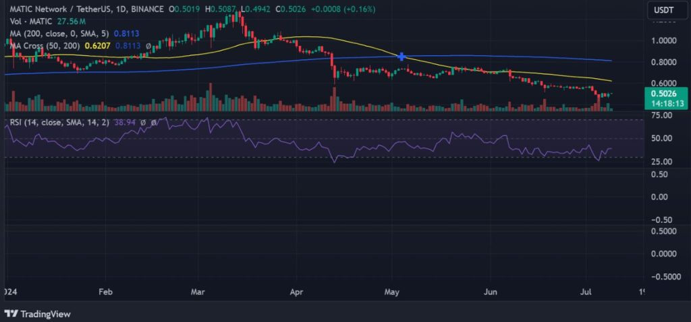
Task: Select the Vol · MATIC indicator legend
Action: [x=31, y=21]
